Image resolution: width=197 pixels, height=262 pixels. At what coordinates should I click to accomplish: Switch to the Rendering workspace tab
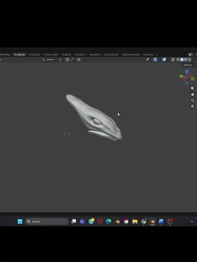click(x=95, y=54)
